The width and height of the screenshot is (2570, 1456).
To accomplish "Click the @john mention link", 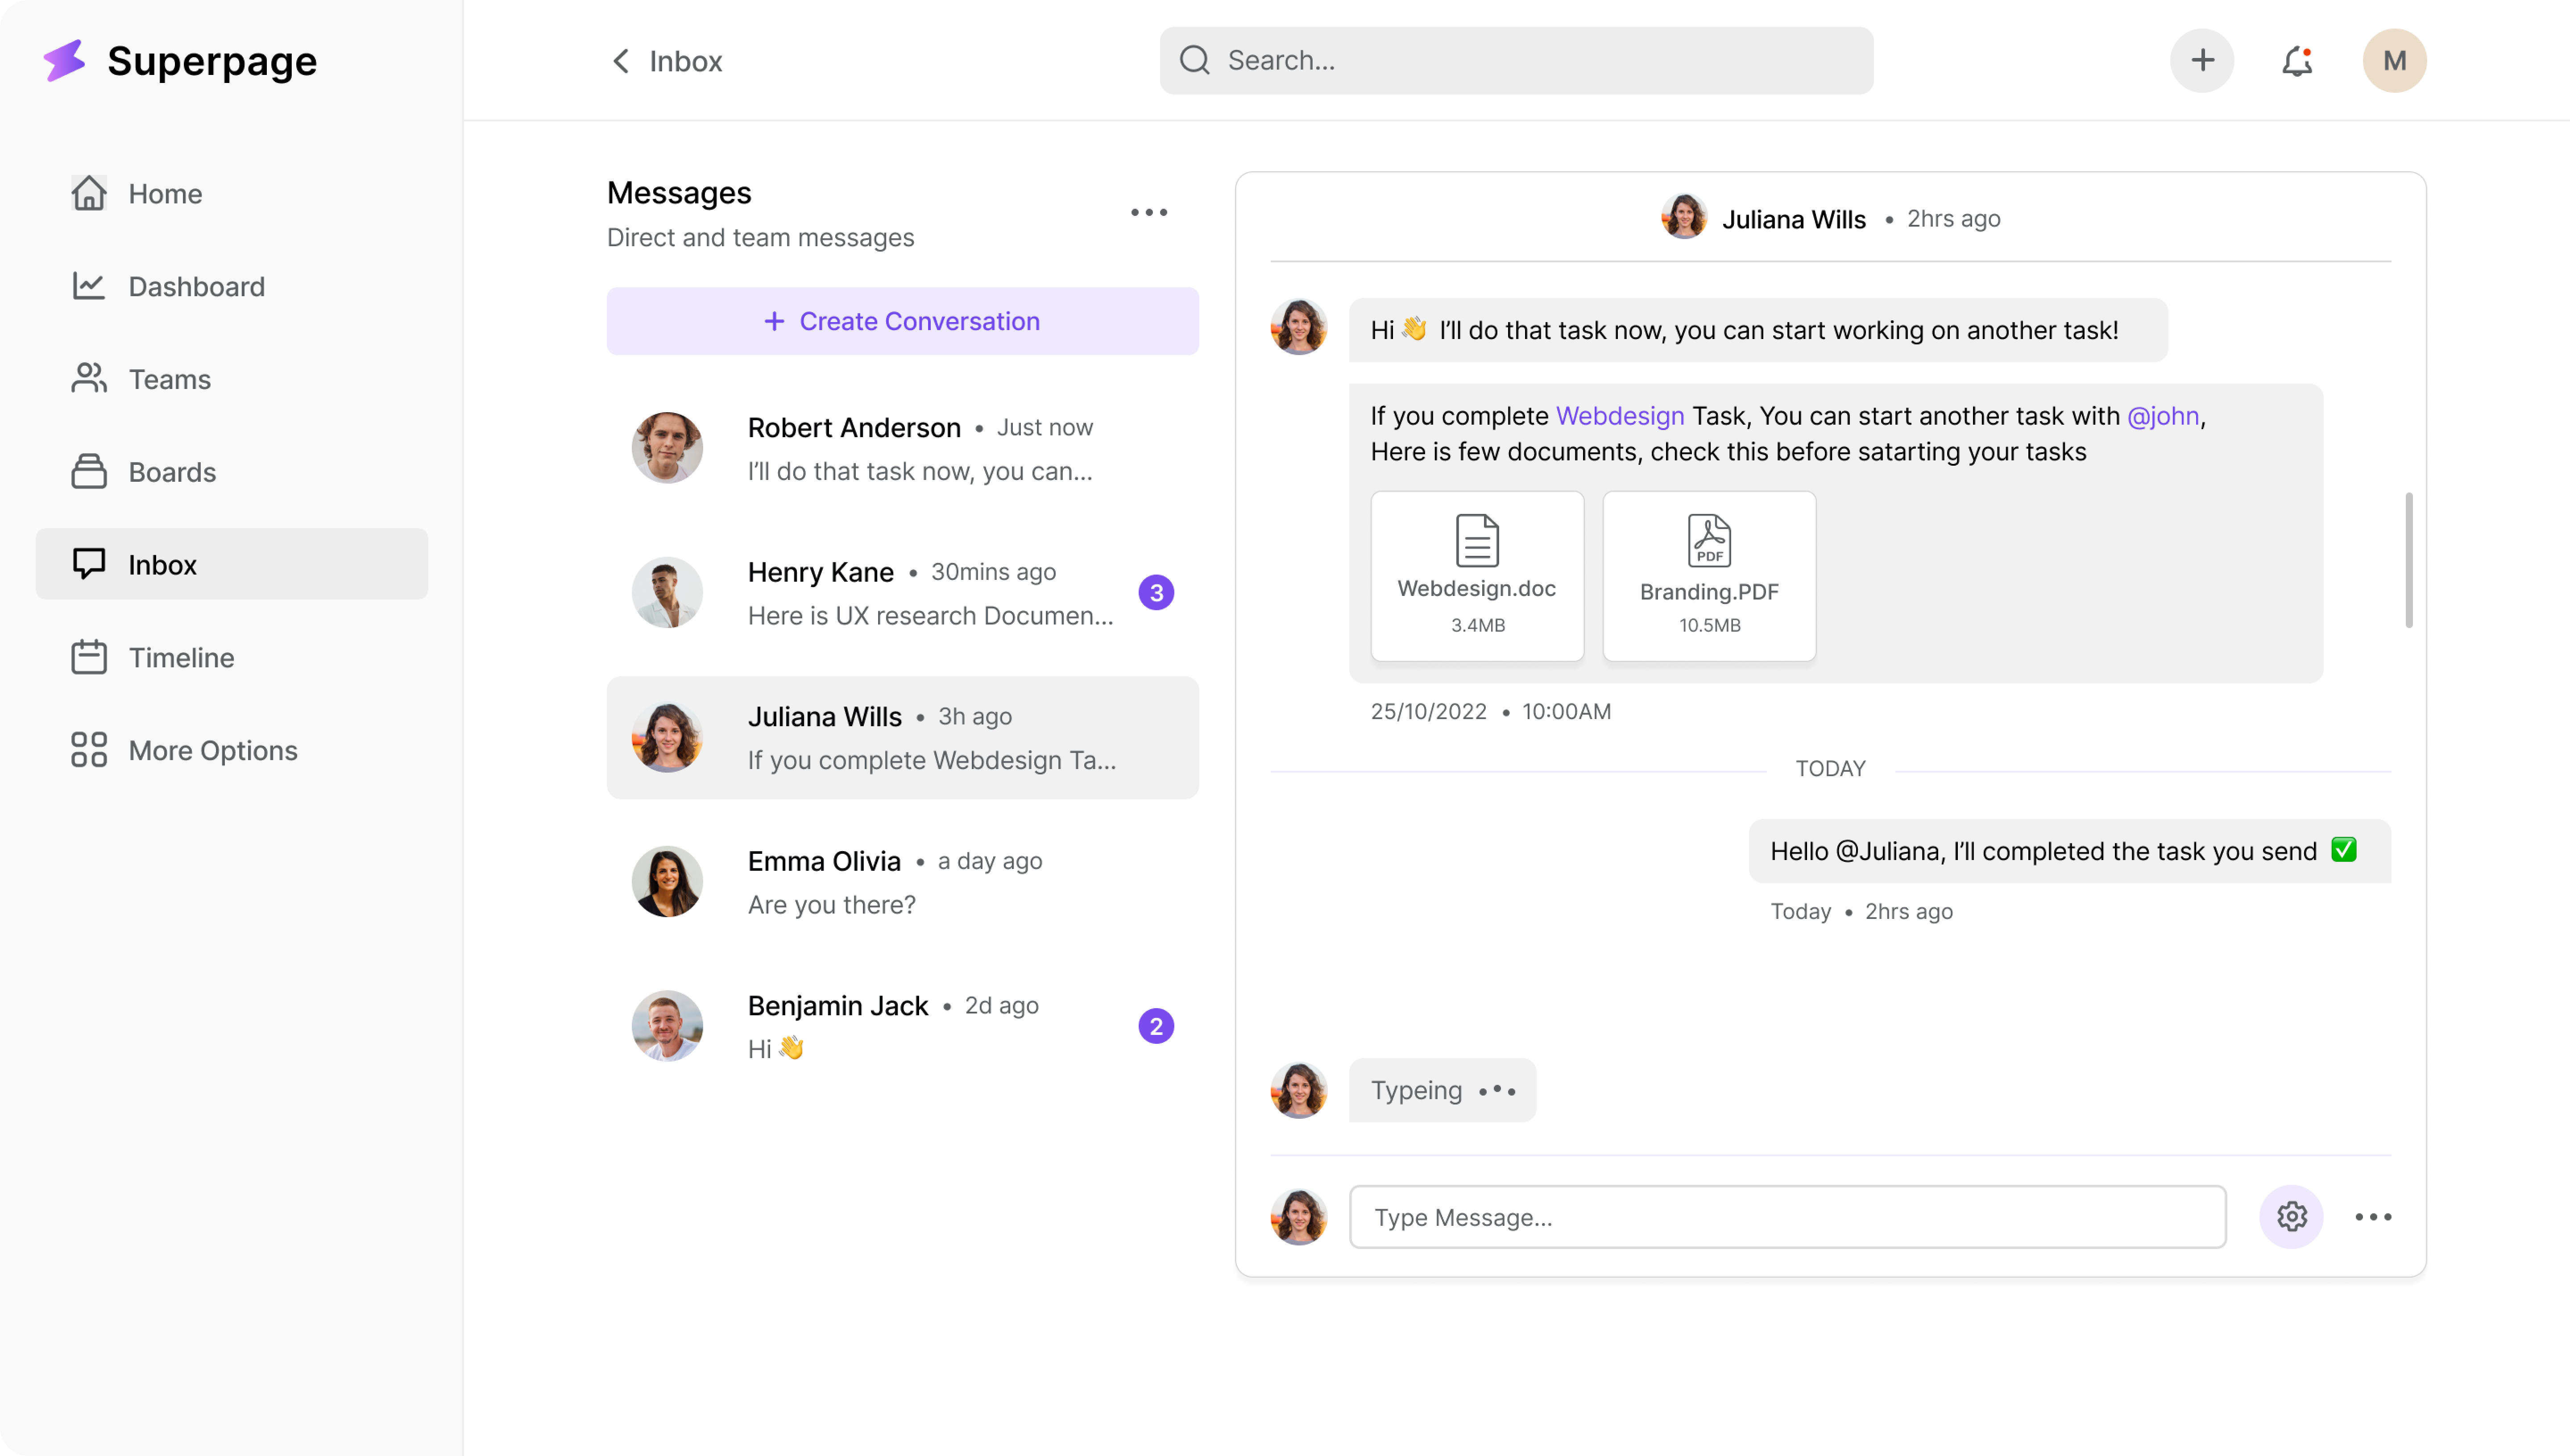I will click(x=2162, y=416).
